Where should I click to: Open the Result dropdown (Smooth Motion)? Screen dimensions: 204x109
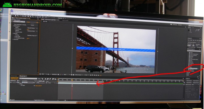point(32,28)
